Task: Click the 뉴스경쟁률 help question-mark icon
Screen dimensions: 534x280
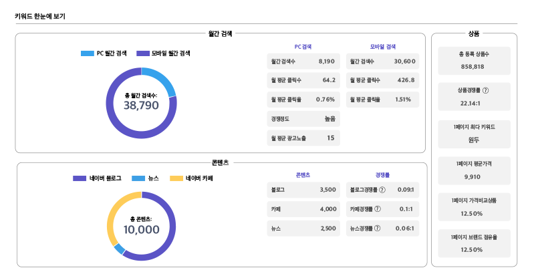Action: (x=377, y=229)
